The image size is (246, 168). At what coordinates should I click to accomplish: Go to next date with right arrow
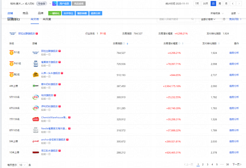[239, 4]
